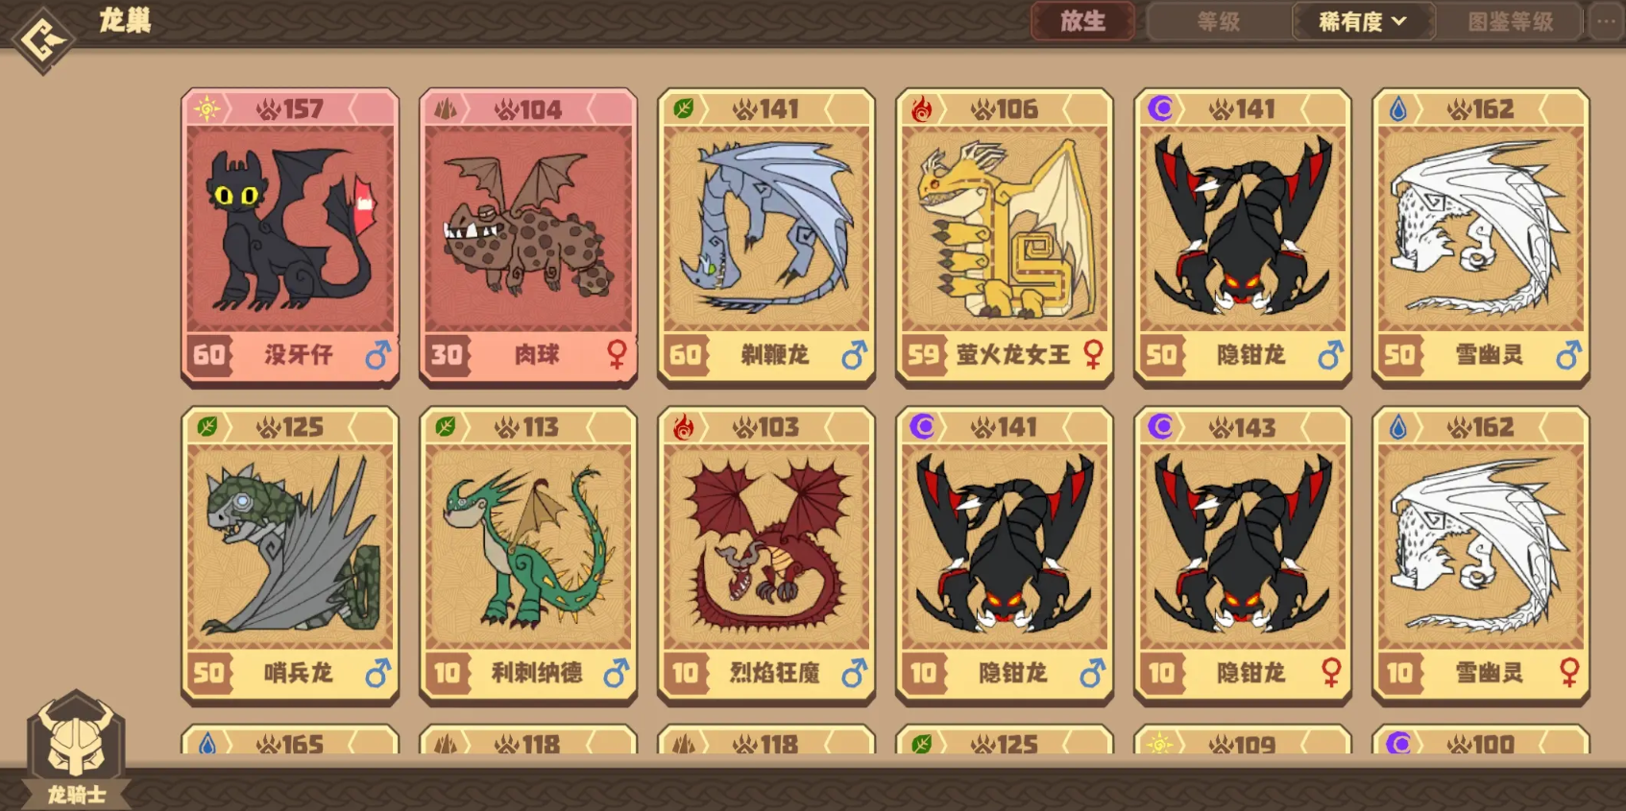This screenshot has height=811, width=1626.
Task: Click the chevron arrow beside 稀有度
Action: pos(1399,21)
